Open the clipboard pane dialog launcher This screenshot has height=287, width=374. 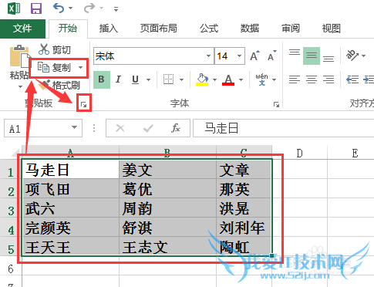click(83, 104)
